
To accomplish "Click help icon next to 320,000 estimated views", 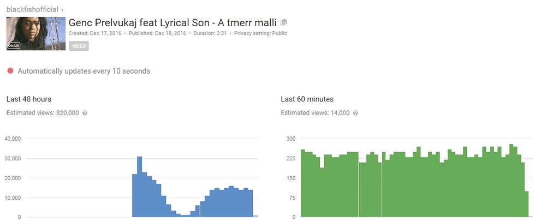I will pyautogui.click(x=85, y=113).
